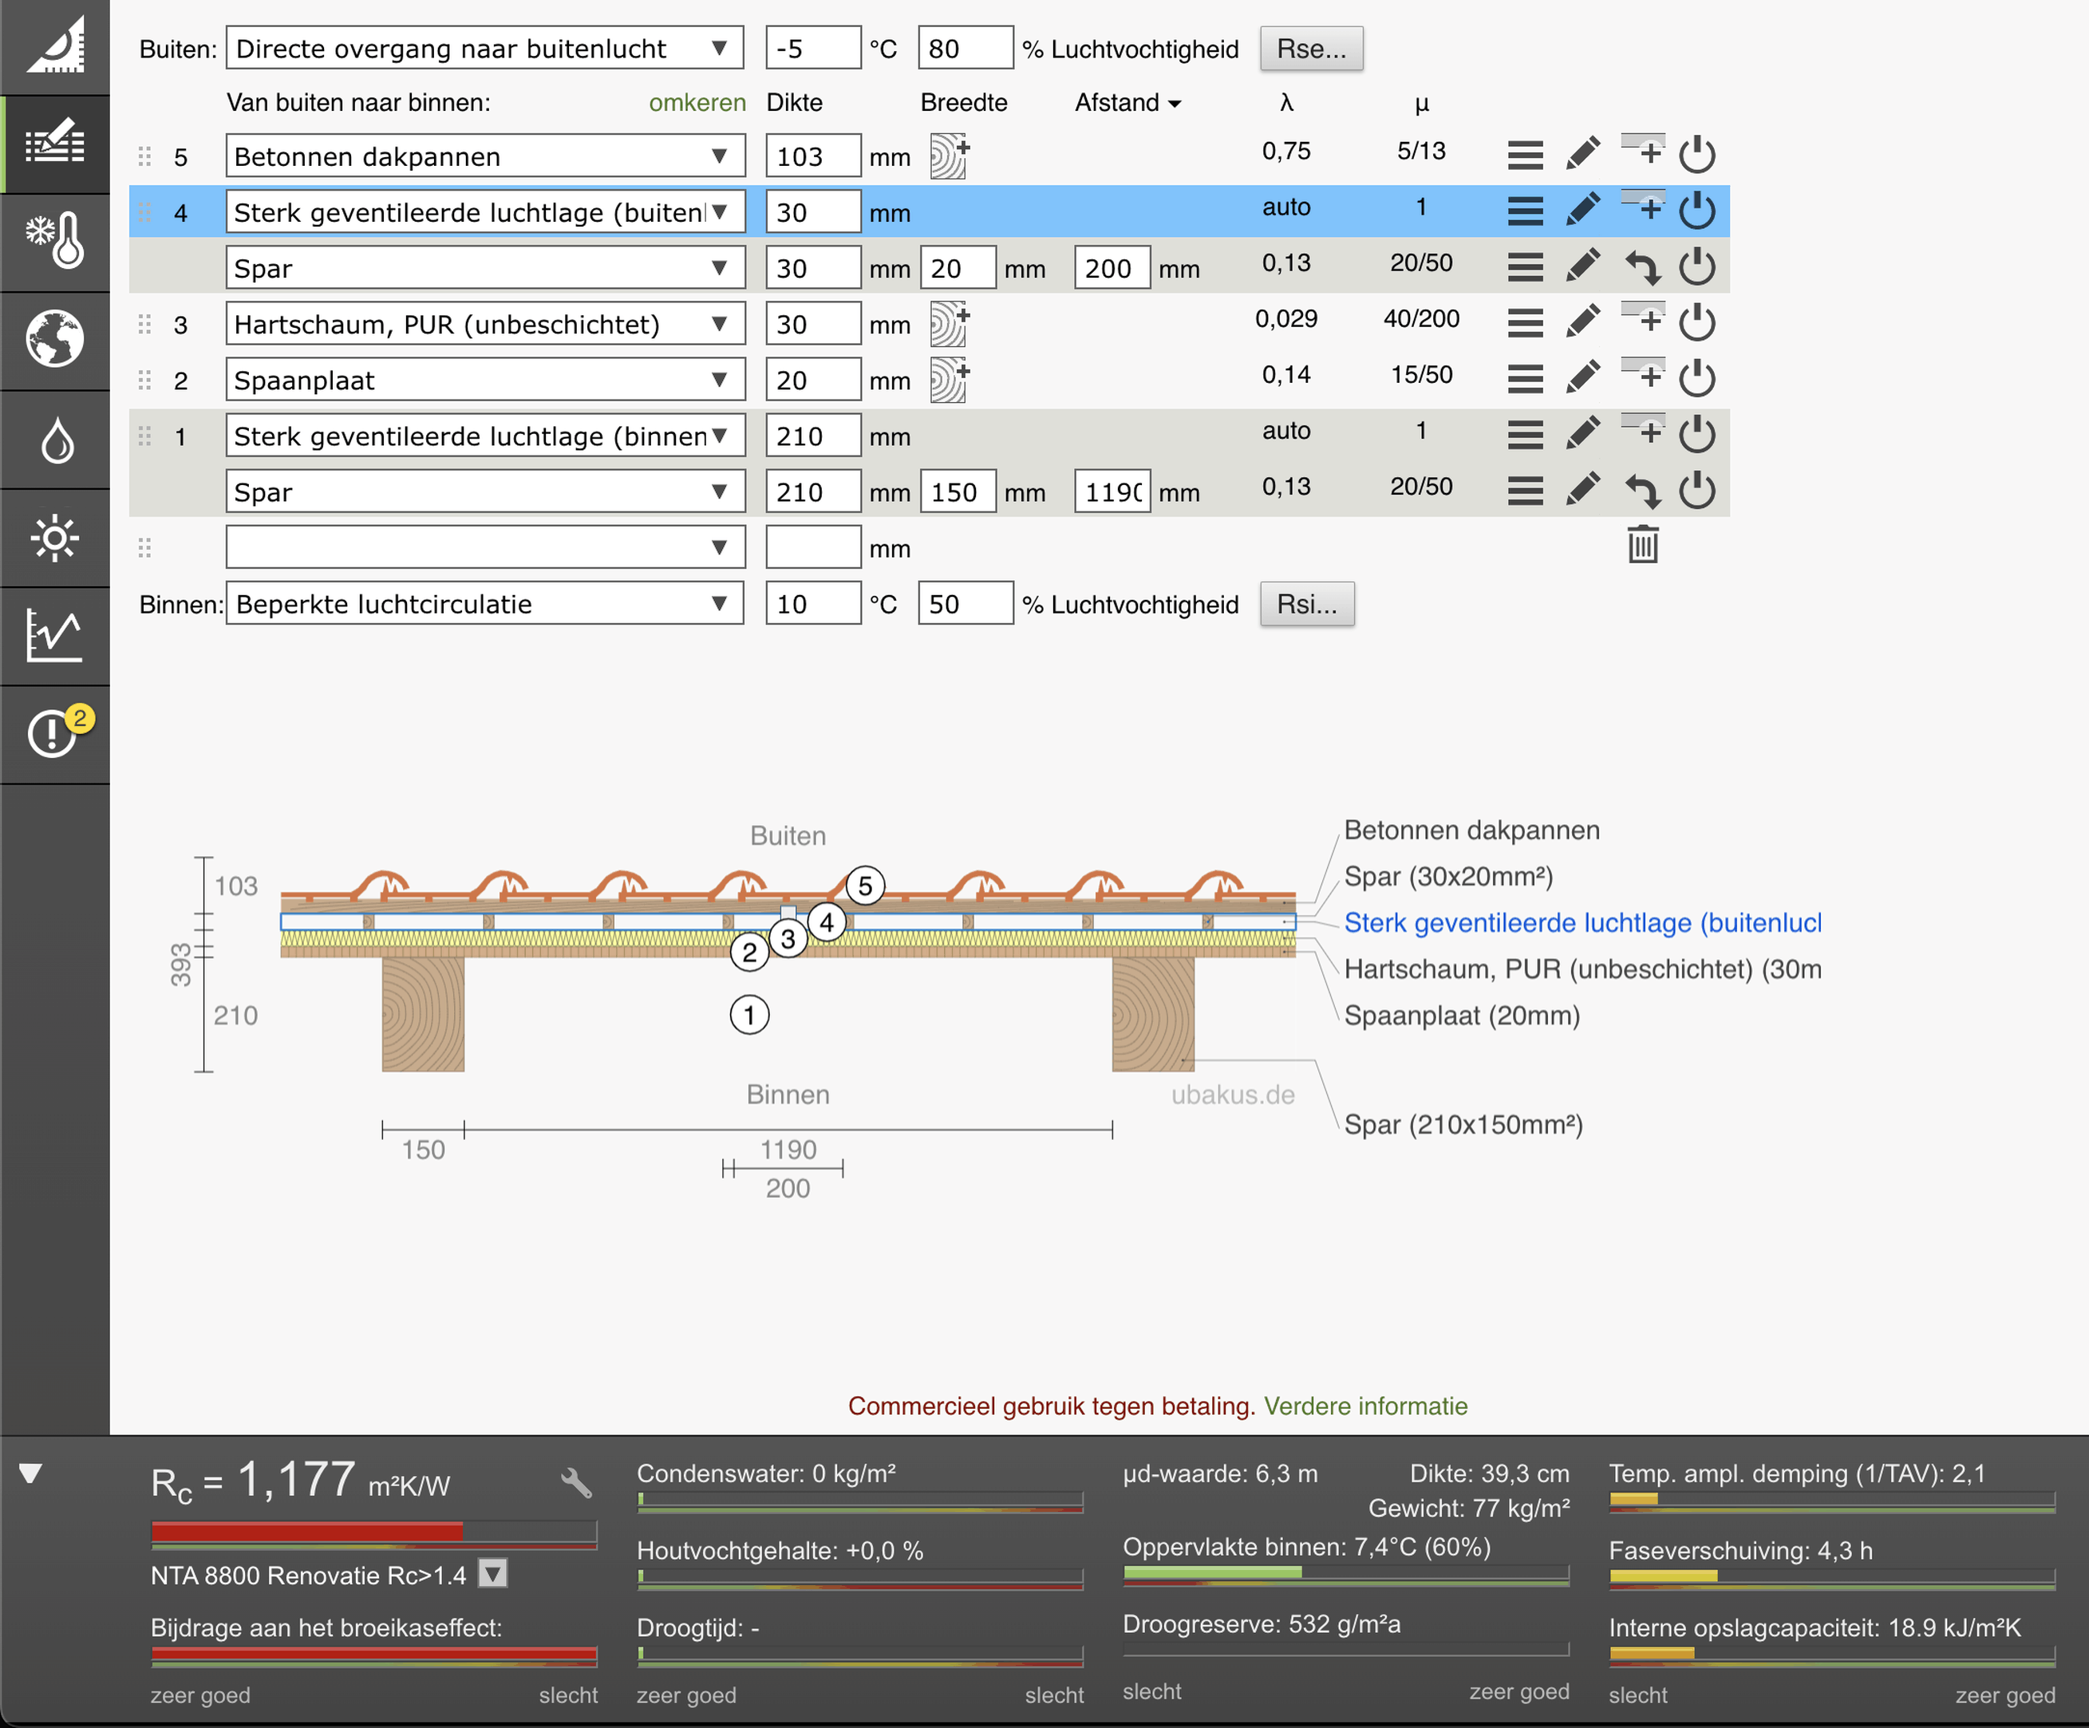Click the ubakus logo at top of sidebar
The width and height of the screenshot is (2089, 1728).
pos(55,45)
